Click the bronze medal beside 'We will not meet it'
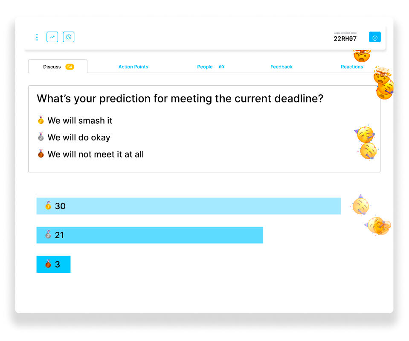Image resolution: width=409 pixels, height=341 pixels. (41, 154)
